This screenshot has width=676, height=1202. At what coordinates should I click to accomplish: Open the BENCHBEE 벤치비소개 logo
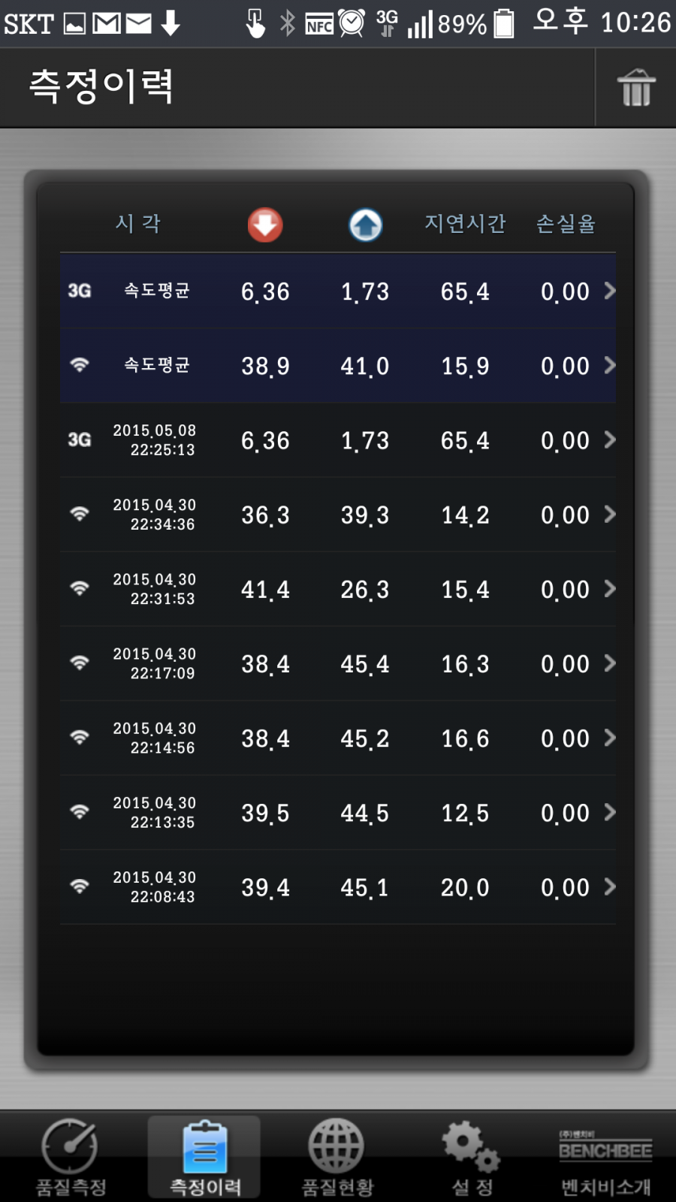click(x=605, y=1157)
